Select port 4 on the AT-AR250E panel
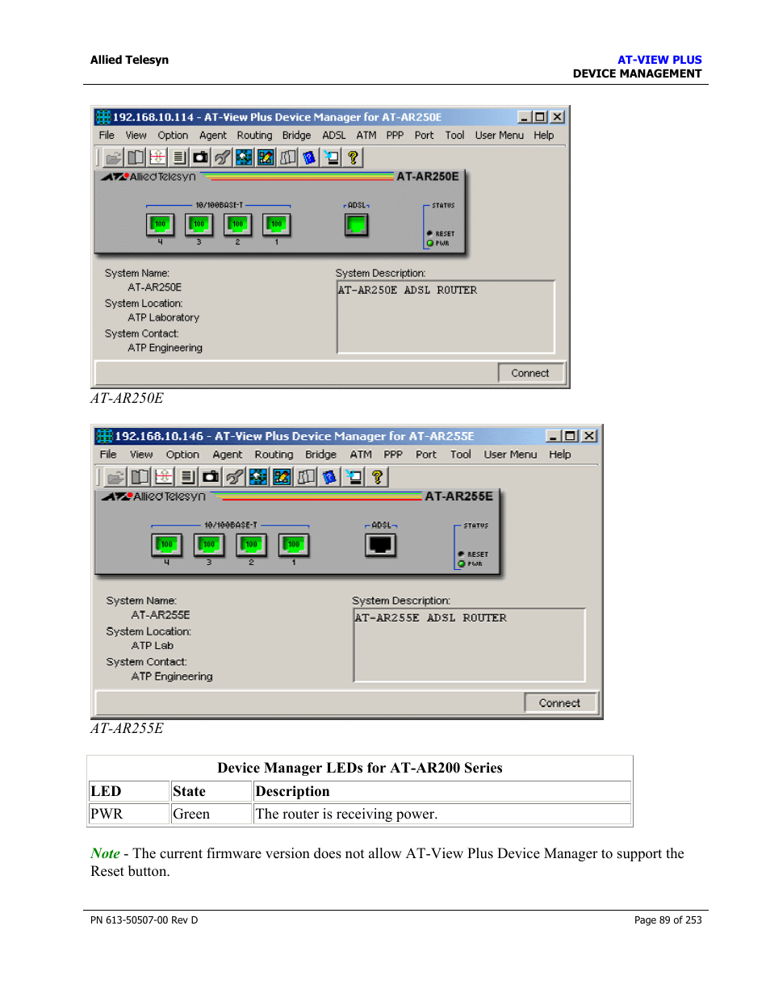This screenshot has height=997, width=770. pyautogui.click(x=161, y=224)
